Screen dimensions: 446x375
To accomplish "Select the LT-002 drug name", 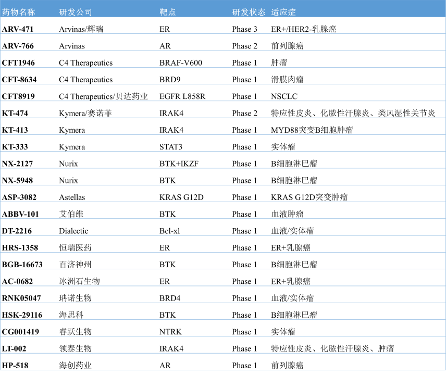I will pos(14,348).
